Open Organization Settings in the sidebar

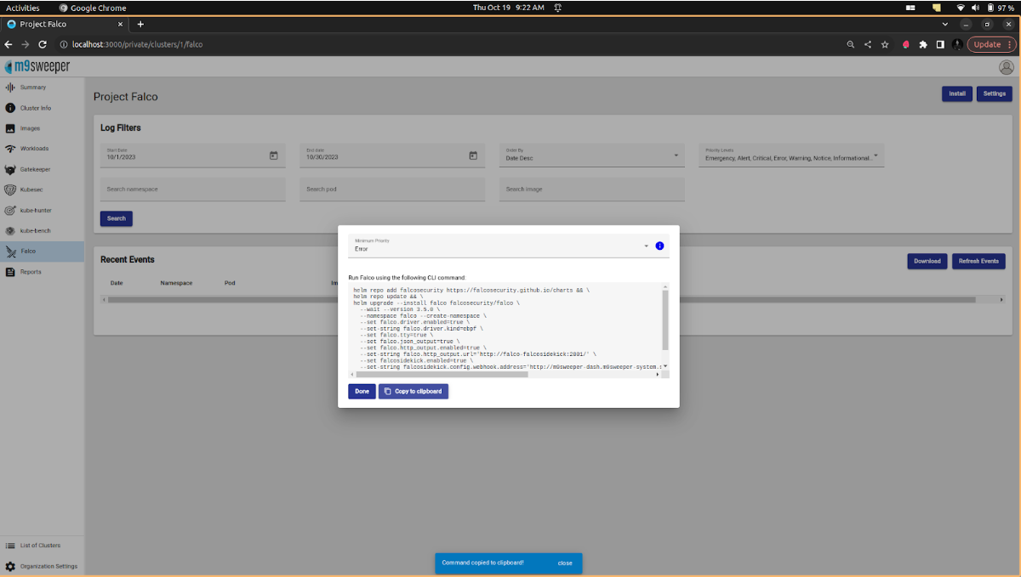48,566
